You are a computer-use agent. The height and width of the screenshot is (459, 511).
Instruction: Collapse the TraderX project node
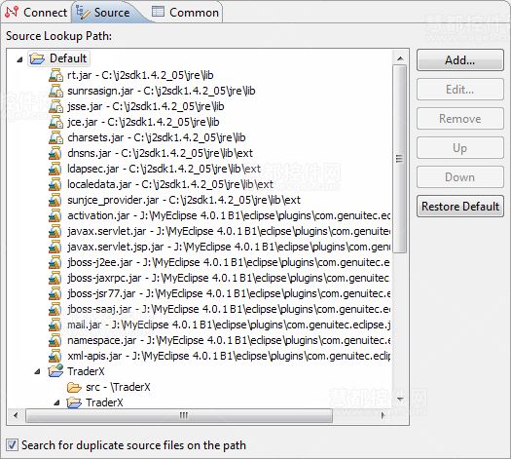(38, 371)
